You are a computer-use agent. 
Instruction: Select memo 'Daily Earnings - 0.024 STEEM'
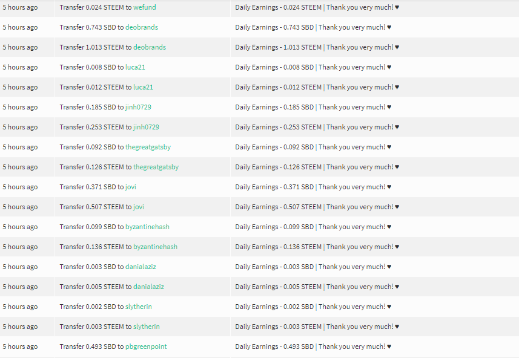click(279, 7)
